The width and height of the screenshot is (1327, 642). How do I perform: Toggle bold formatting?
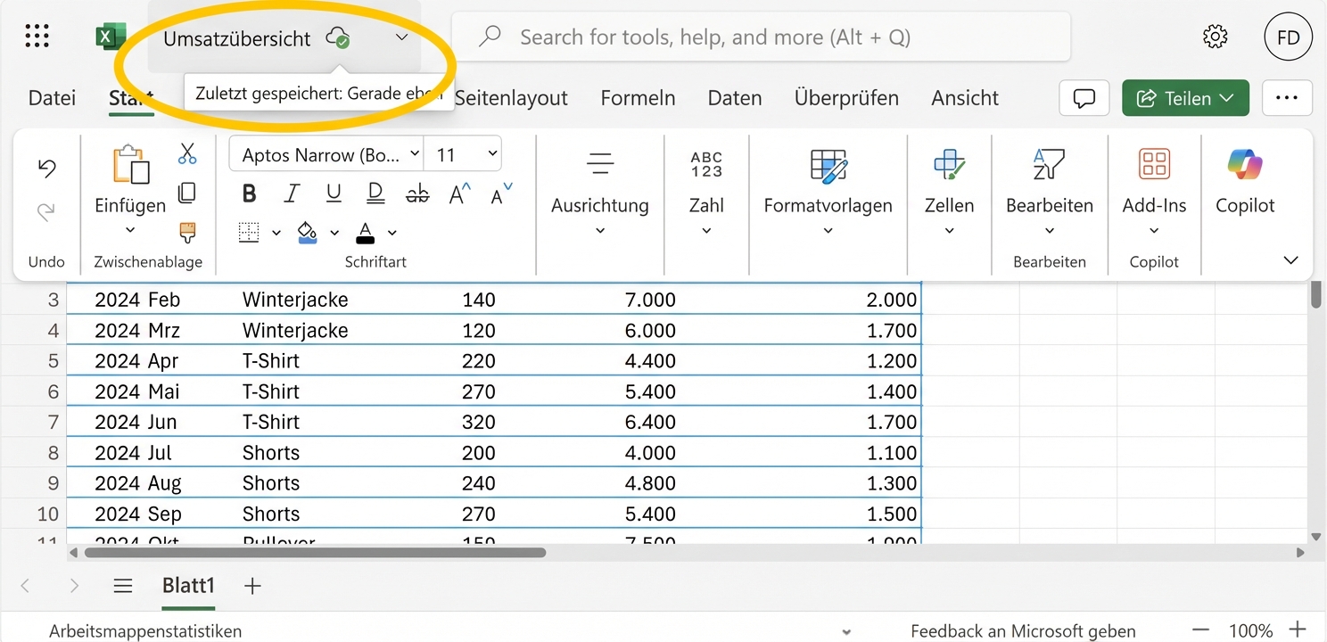pos(249,193)
